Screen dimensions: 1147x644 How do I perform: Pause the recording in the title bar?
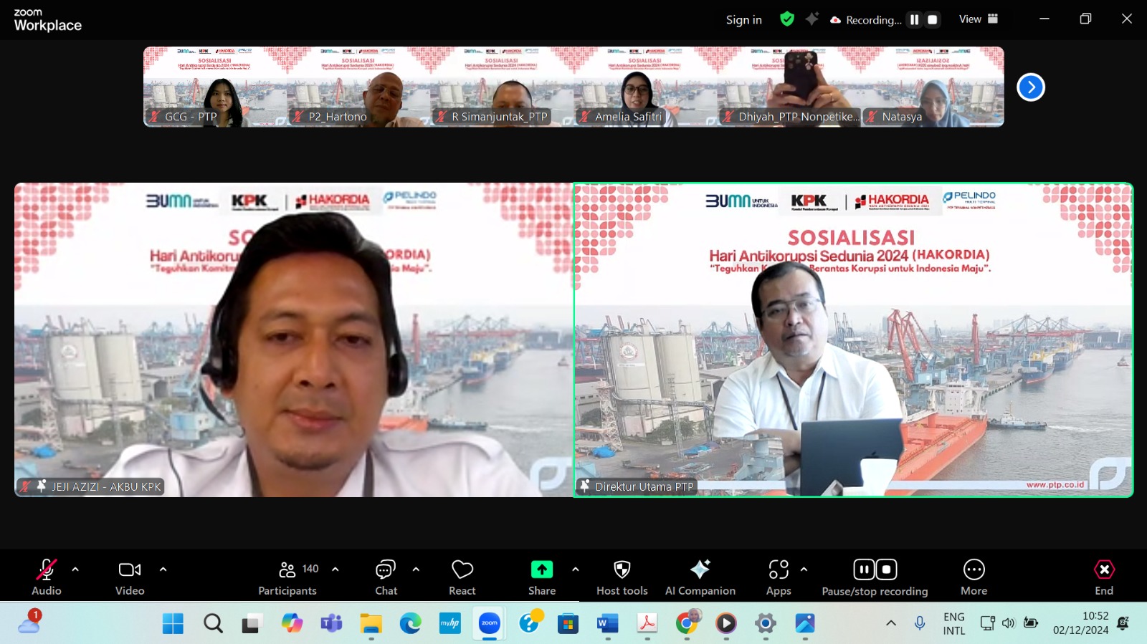[914, 20]
